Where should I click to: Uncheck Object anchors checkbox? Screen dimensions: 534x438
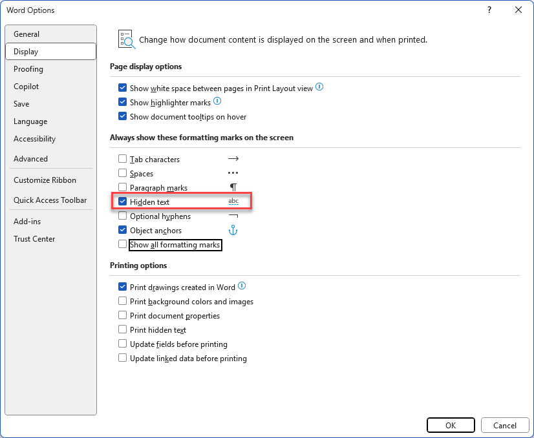[x=123, y=230]
